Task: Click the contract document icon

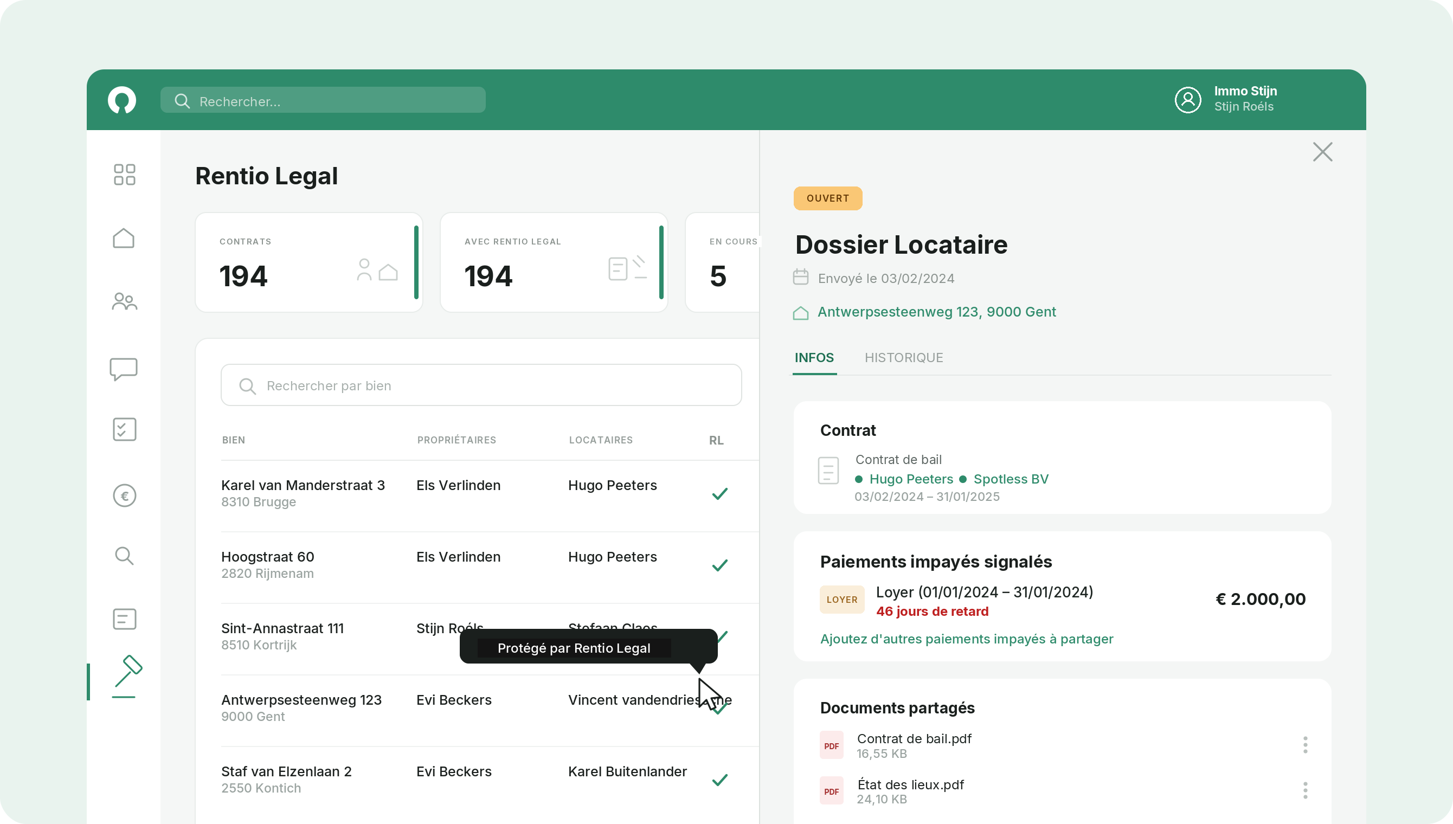Action: [x=828, y=471]
